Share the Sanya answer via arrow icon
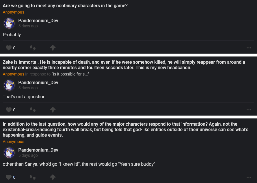The image size is (257, 183). [x=53, y=177]
